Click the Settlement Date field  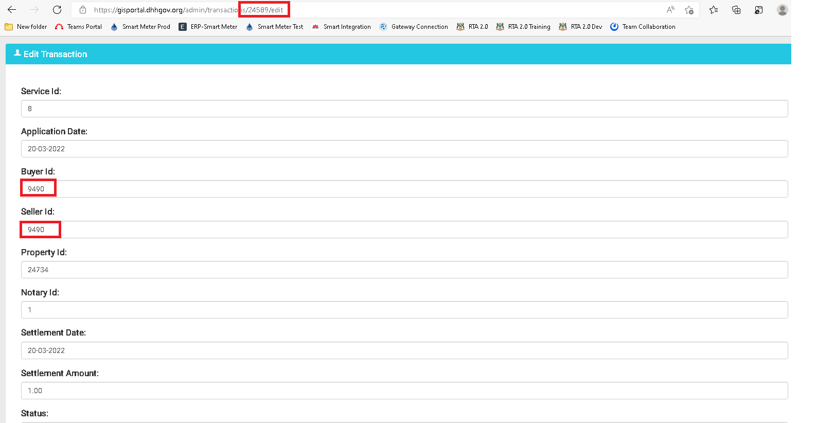pyautogui.click(x=404, y=350)
